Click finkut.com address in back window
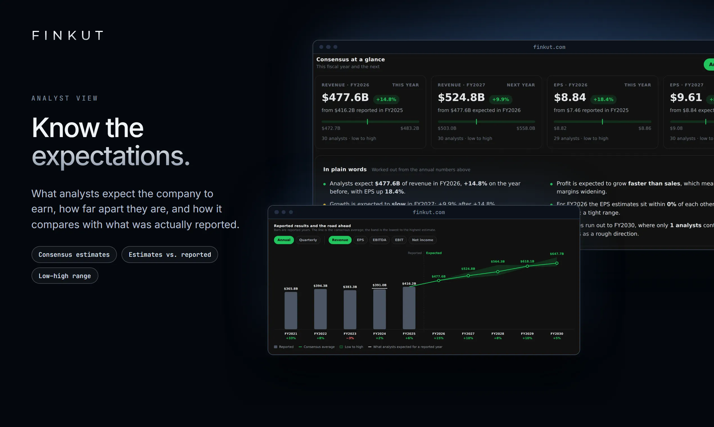This screenshot has width=714, height=427. (x=549, y=47)
